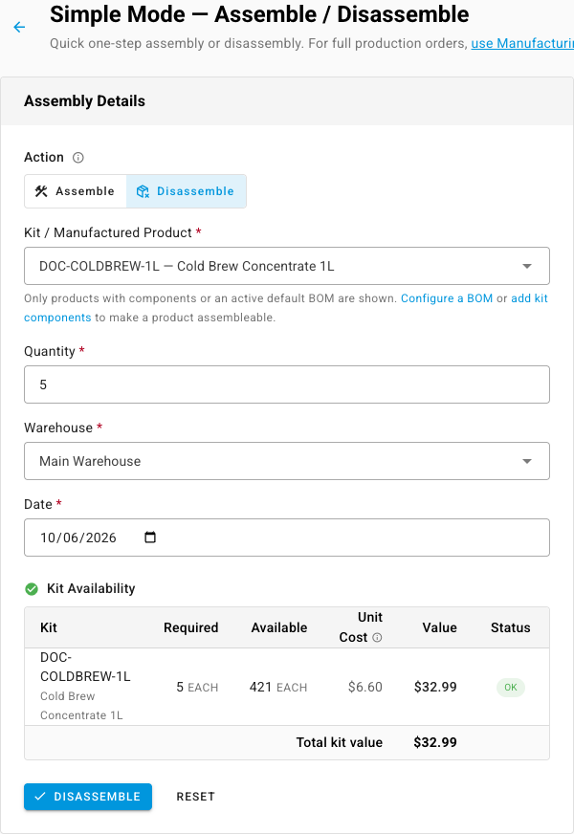This screenshot has width=574, height=834.
Task: Open the 'use Manufacturing' link
Action: point(522,43)
